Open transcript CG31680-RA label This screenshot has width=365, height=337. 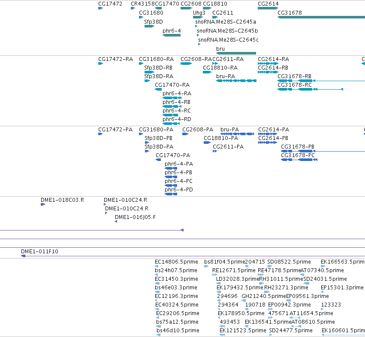pyautogui.click(x=156, y=59)
